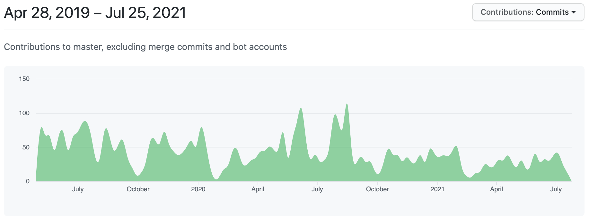
Task: Click the caret arrow beside Commits
Action: click(574, 12)
